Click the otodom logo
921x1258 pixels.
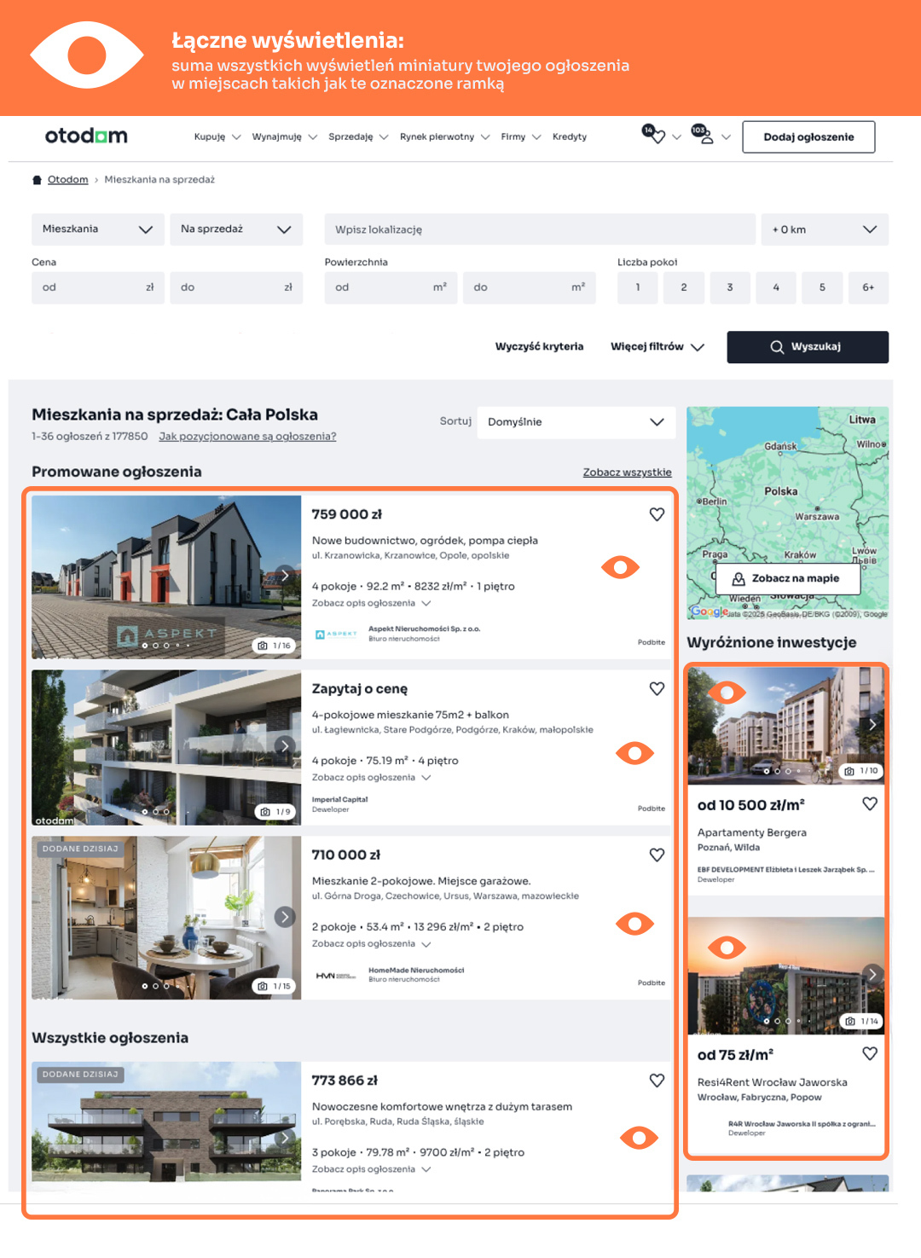pos(86,136)
